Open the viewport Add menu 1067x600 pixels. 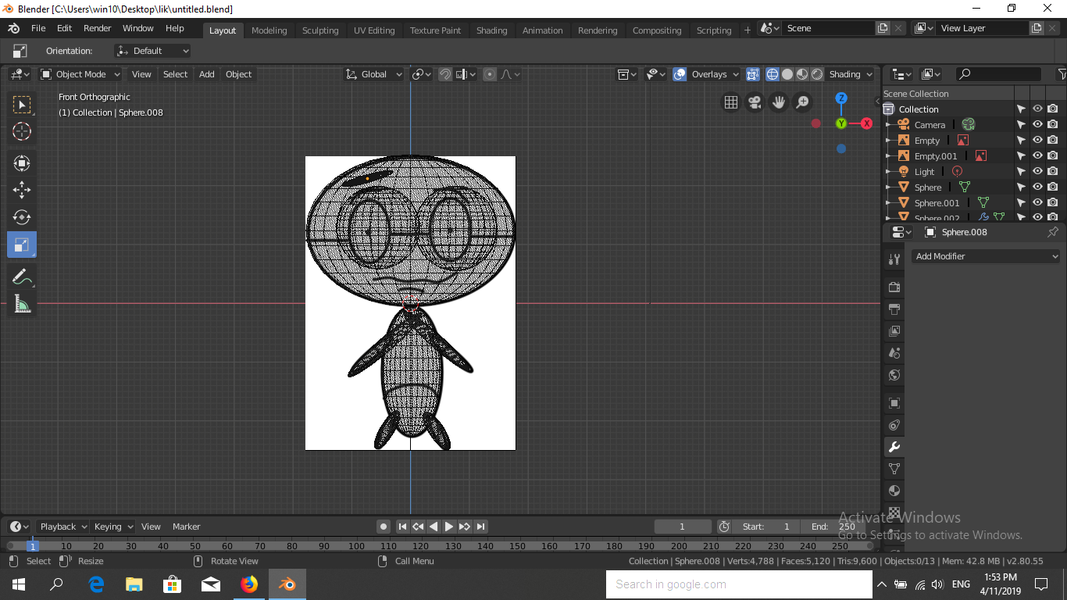pyautogui.click(x=206, y=74)
